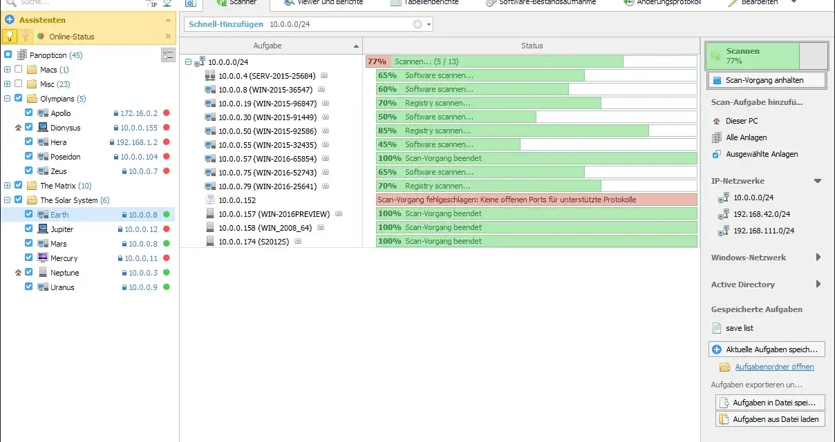Switch to the Scanner tab
Image resolution: width=835 pixels, height=442 pixels.
(x=237, y=3)
